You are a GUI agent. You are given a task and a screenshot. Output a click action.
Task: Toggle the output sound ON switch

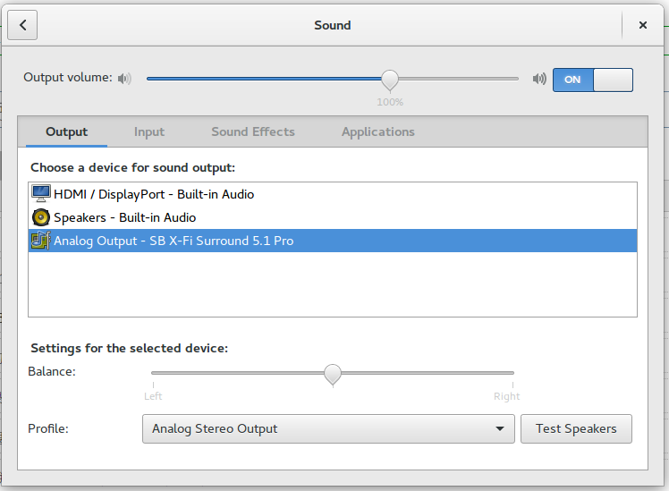(x=592, y=80)
